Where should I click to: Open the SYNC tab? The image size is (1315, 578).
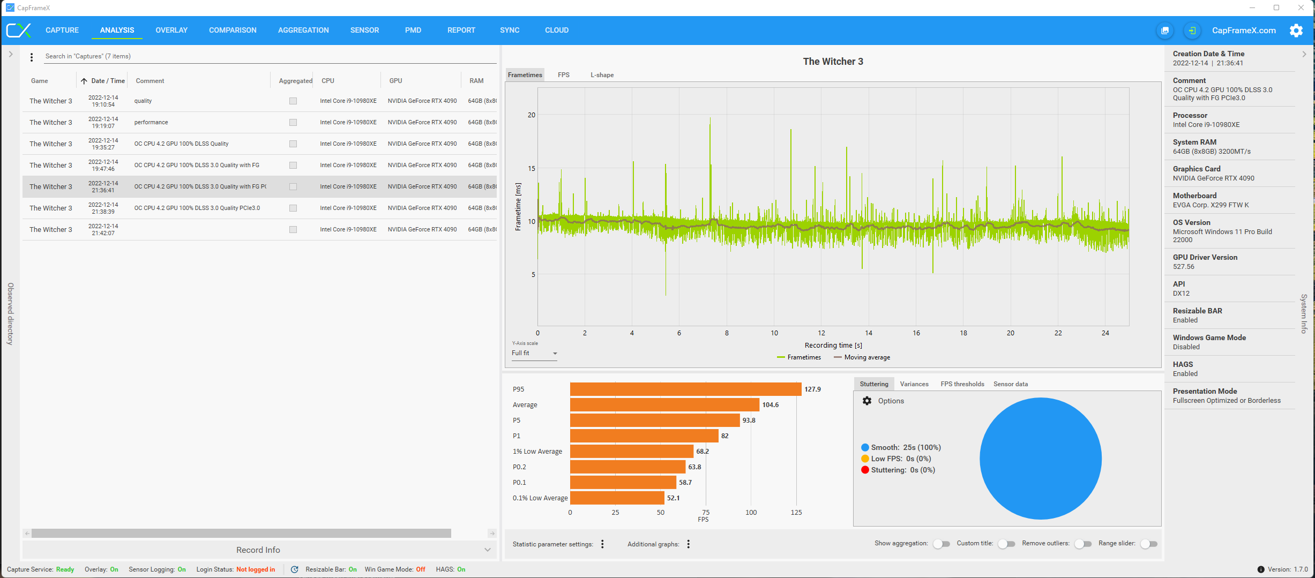point(510,31)
